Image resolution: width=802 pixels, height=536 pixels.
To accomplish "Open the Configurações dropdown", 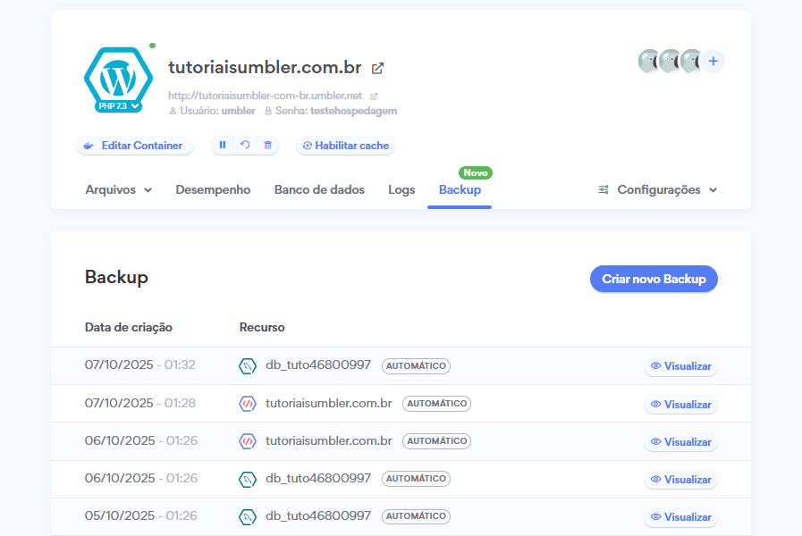I will point(658,189).
